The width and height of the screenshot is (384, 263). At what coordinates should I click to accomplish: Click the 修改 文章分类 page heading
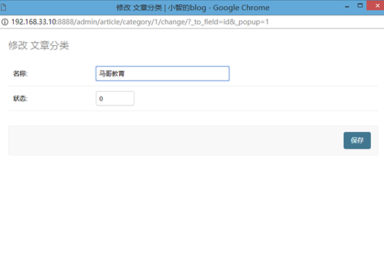coord(39,46)
